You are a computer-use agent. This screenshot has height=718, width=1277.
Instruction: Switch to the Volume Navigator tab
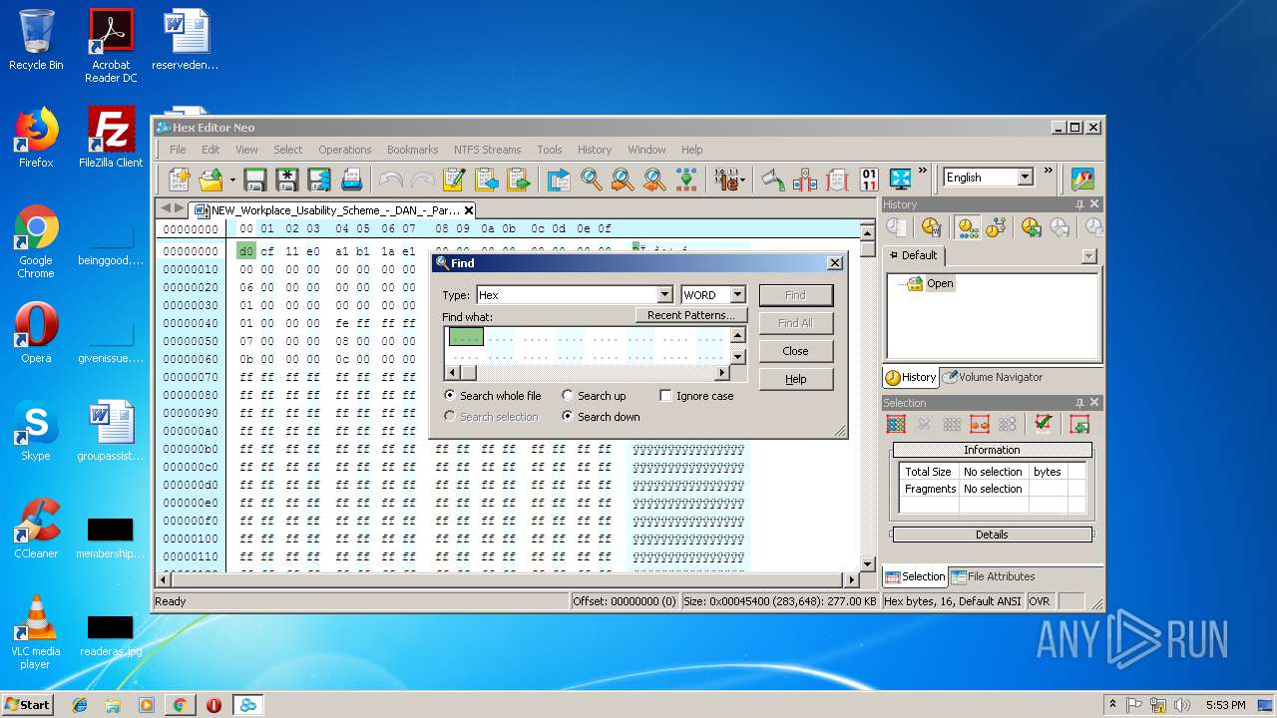993,377
